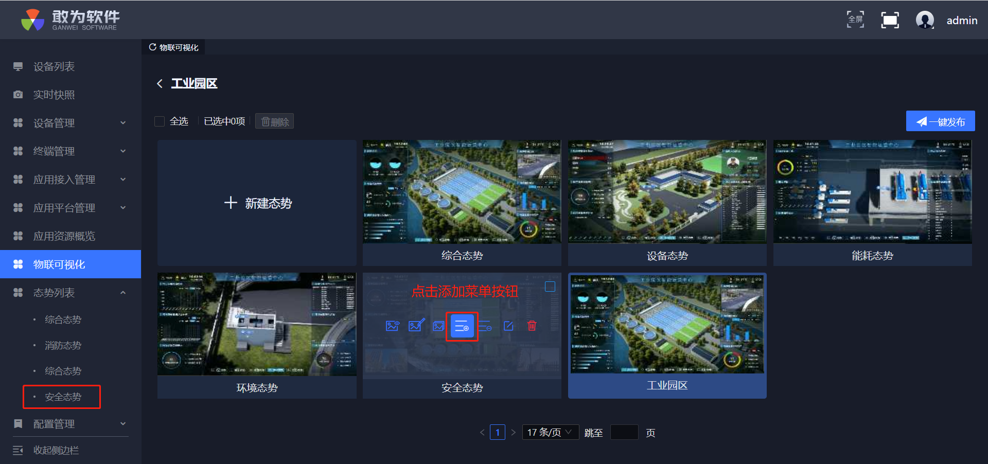Click the 新建态势 create card
The image size is (988, 464).
257,203
